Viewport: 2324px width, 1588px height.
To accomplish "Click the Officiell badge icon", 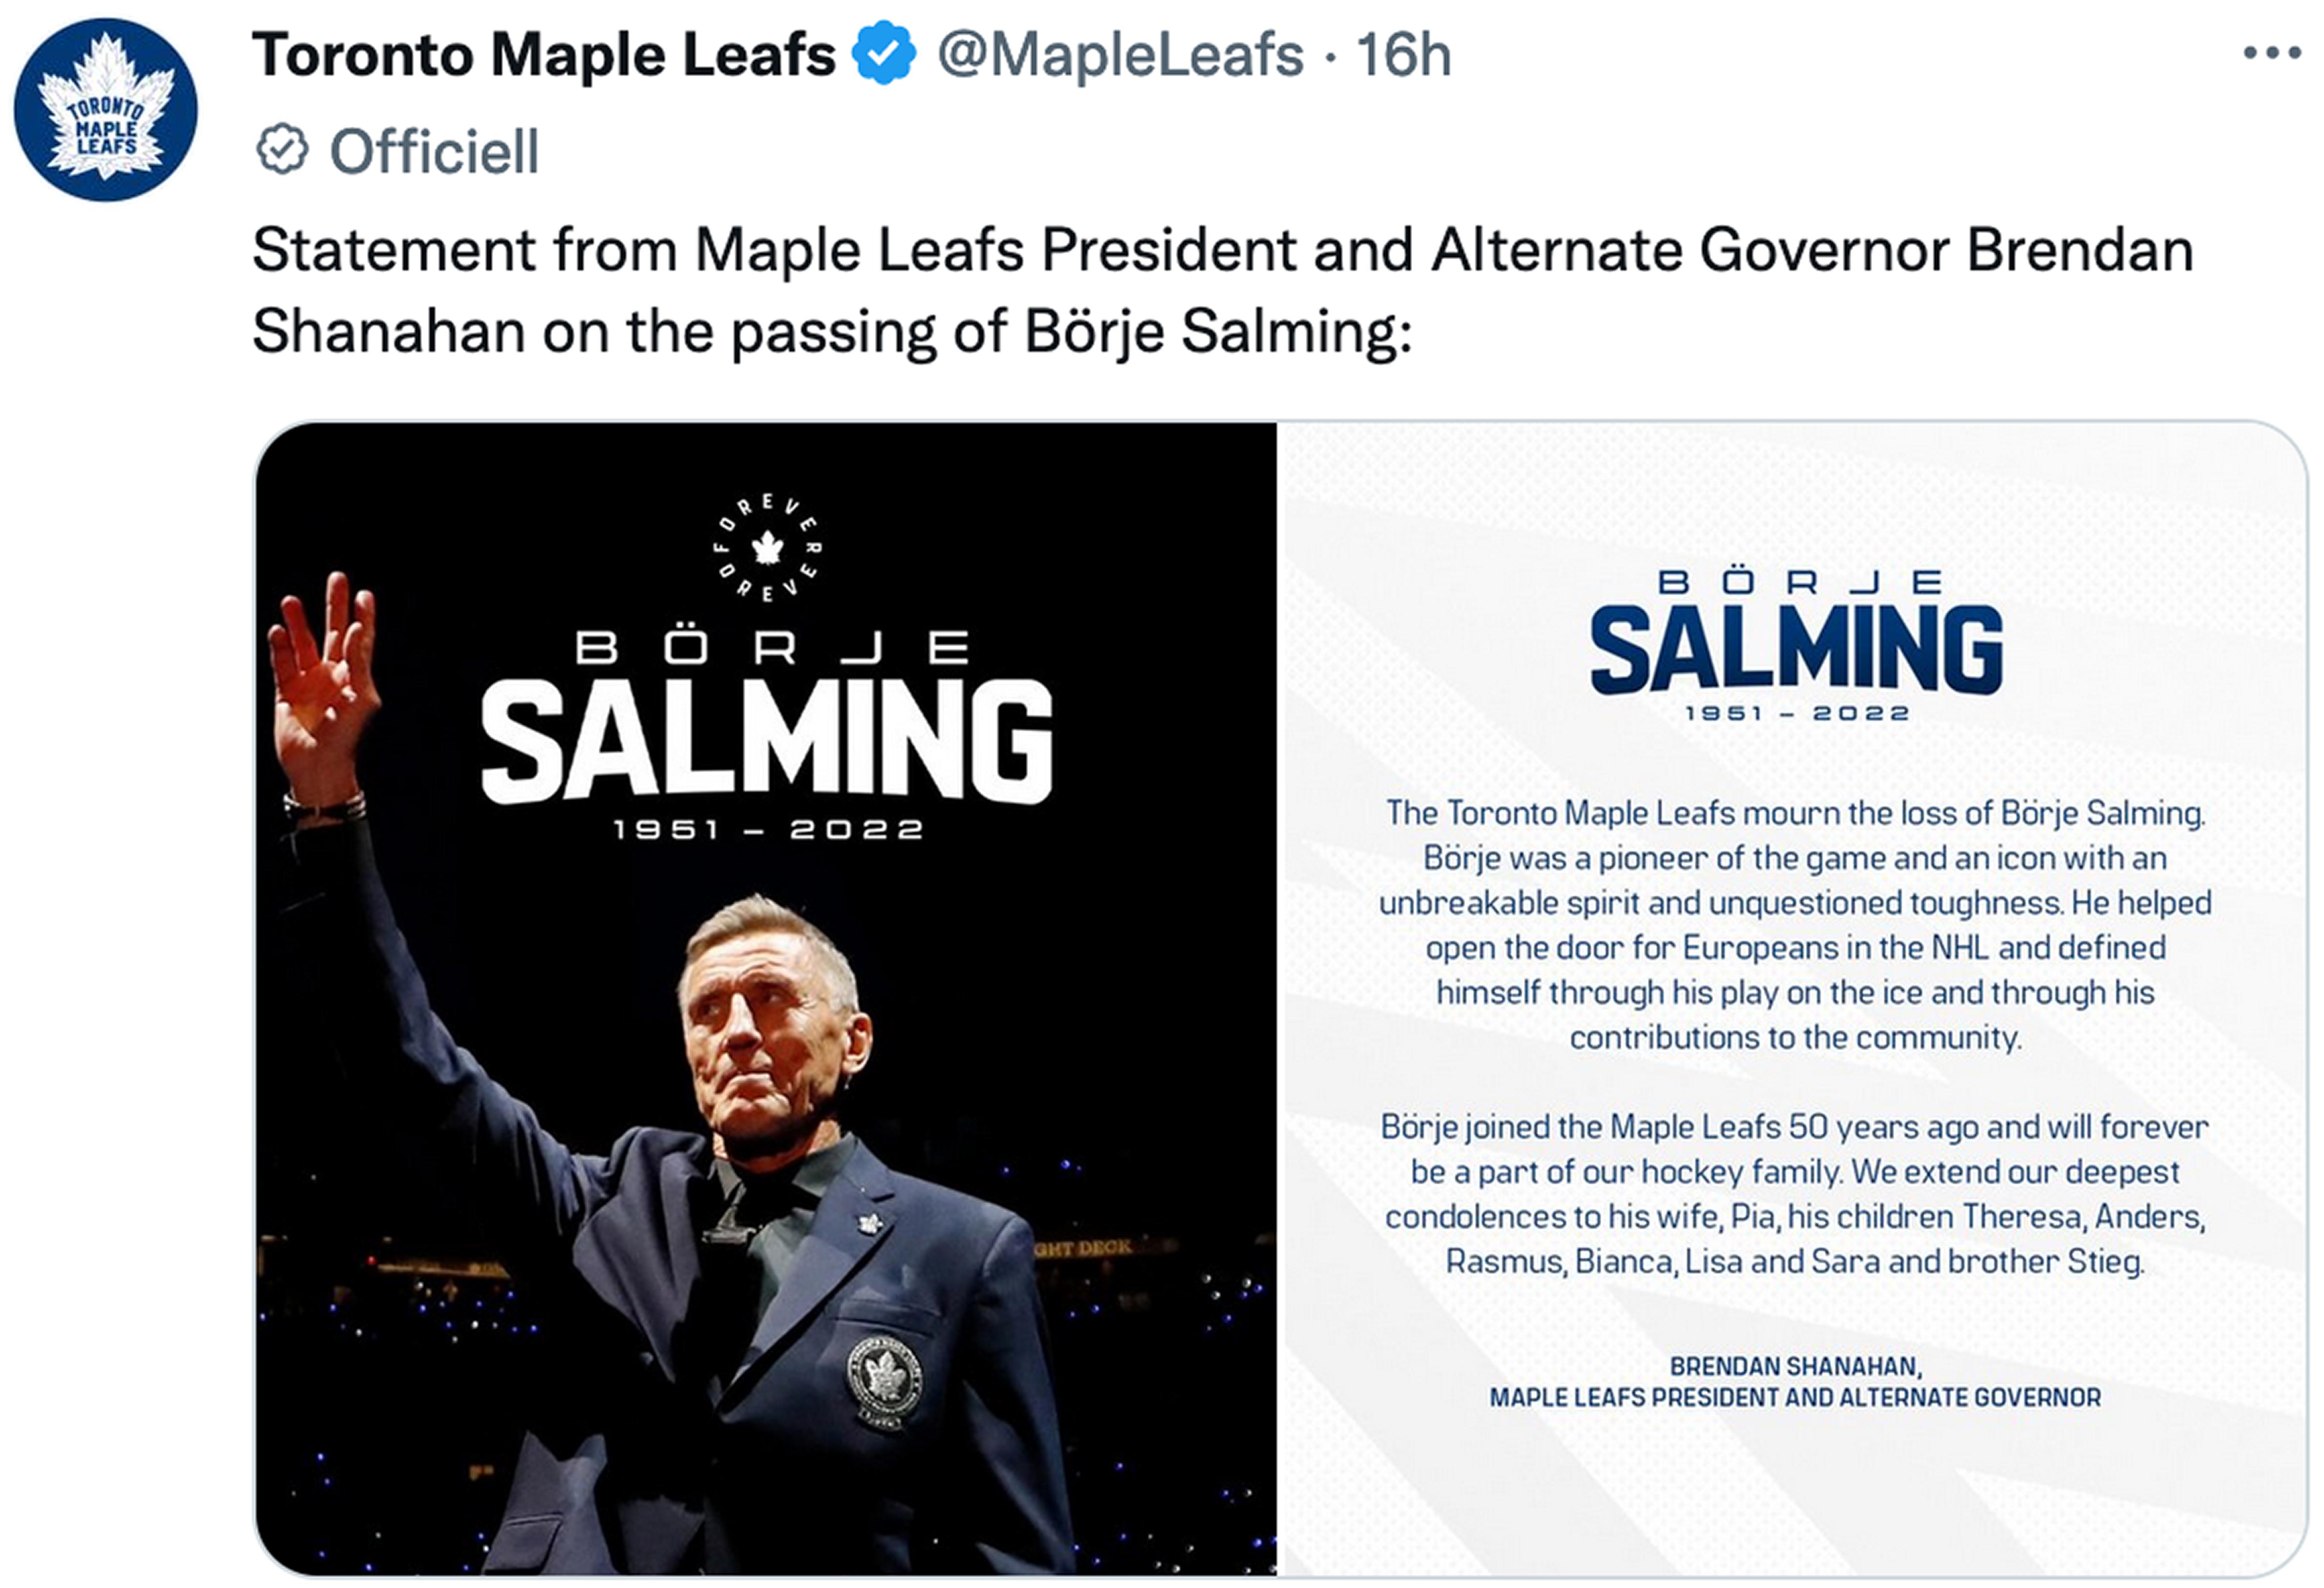I will 282,150.
